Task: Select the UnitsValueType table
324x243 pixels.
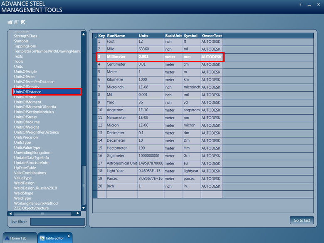Action: 27,147
